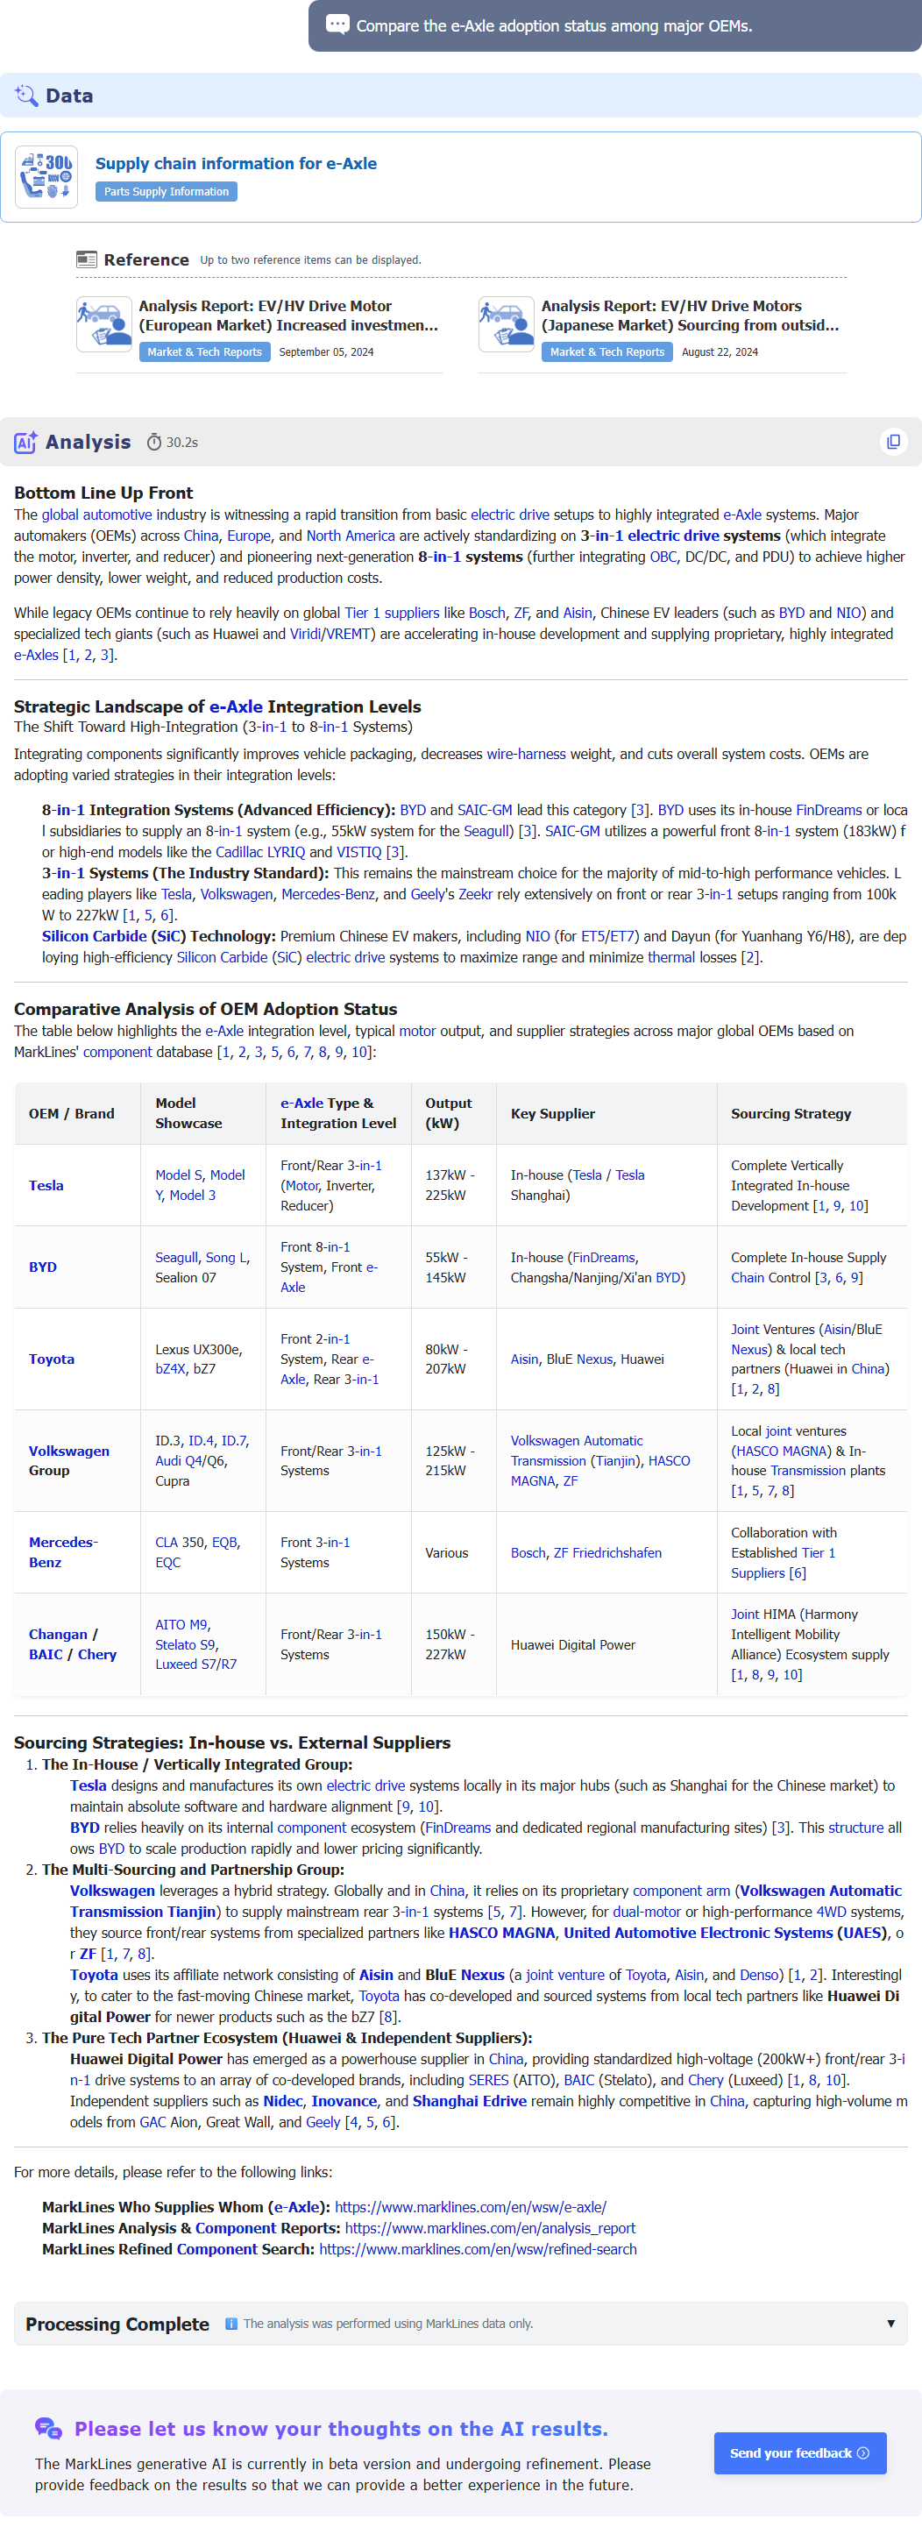
Task: Click Volkswagen Automatic Transmission link in the table
Action: pyautogui.click(x=577, y=1451)
